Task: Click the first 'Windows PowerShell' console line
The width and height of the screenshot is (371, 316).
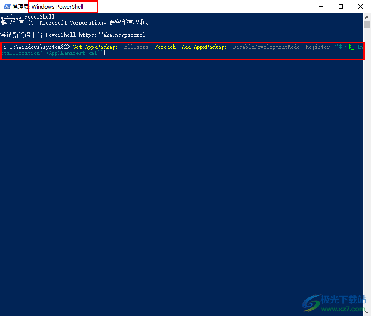Action: [x=28, y=16]
